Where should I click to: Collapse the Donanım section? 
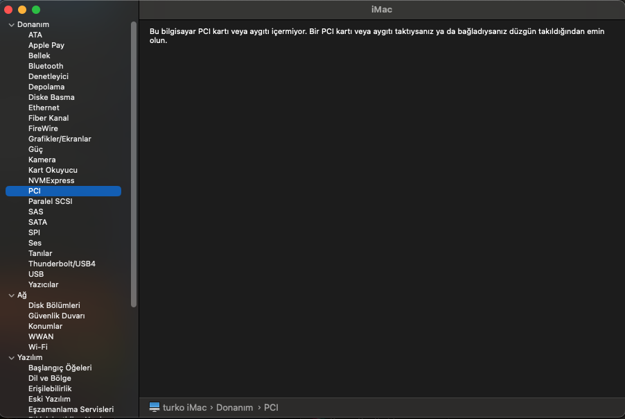pos(11,25)
